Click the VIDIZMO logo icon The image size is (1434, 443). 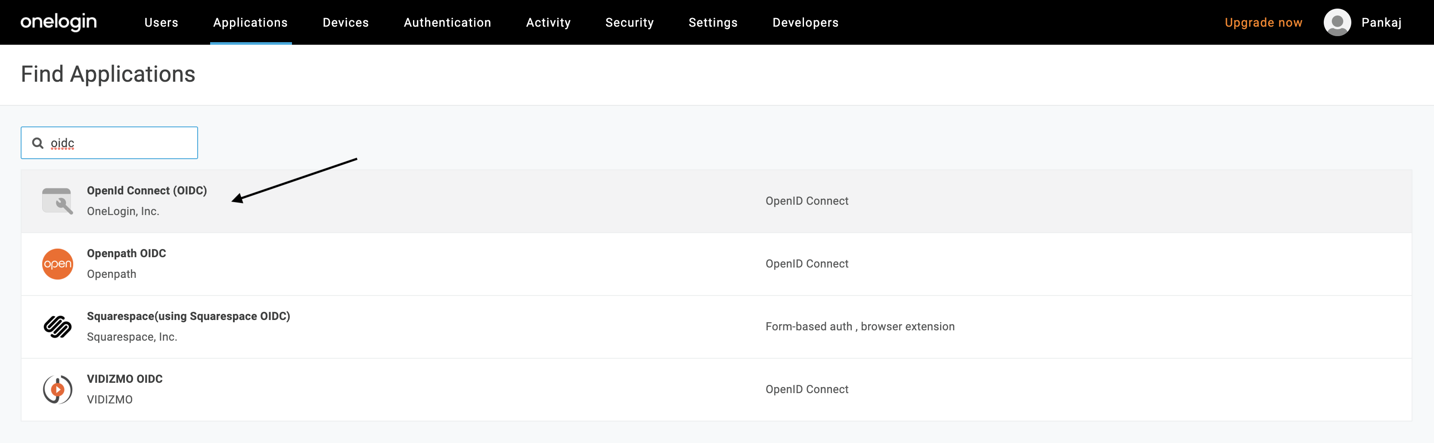(x=57, y=390)
